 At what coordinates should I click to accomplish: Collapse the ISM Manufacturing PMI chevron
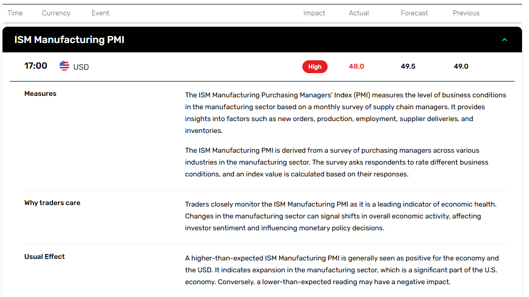(504, 40)
